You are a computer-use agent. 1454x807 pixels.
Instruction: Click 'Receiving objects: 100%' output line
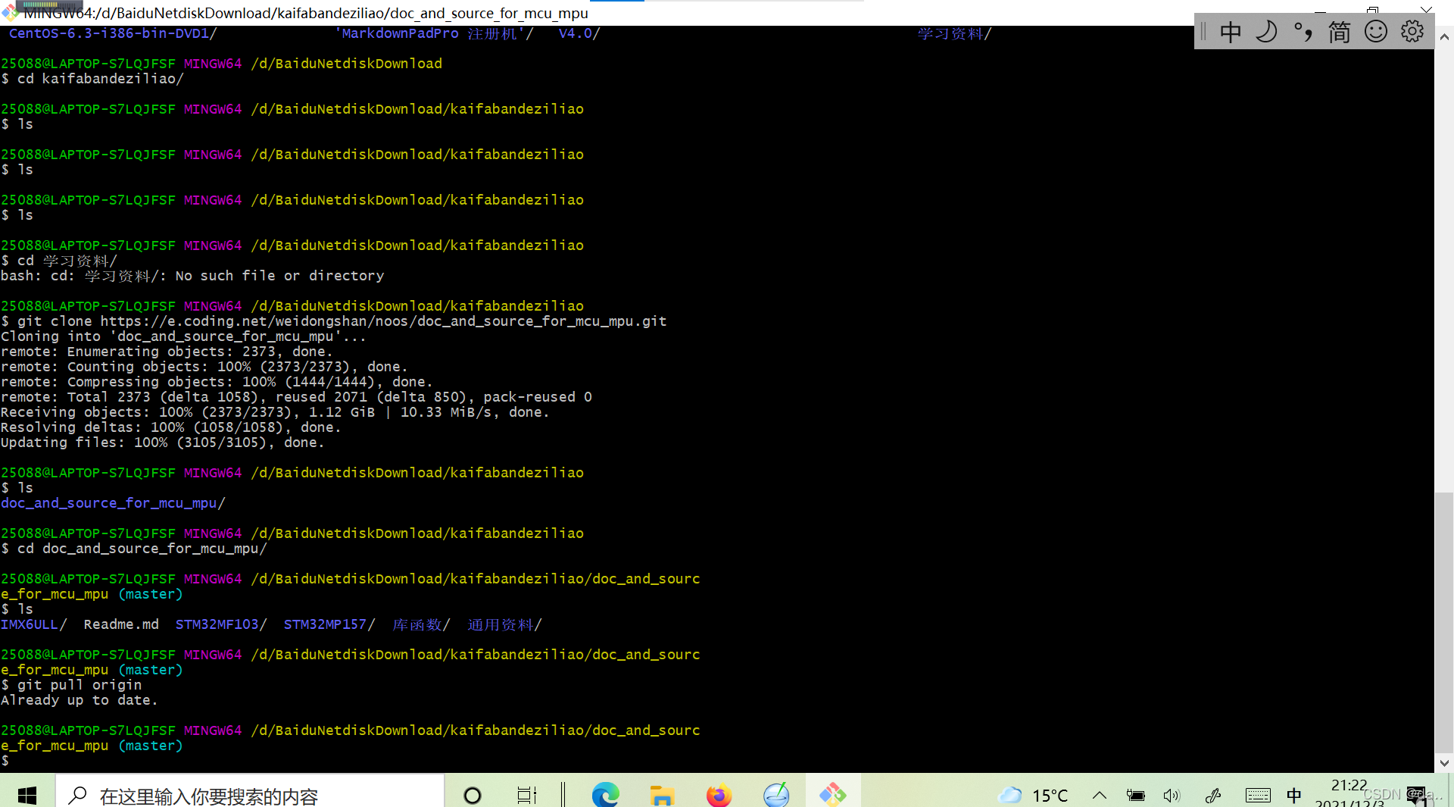[x=275, y=412]
